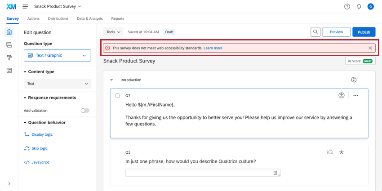Open the Content type Text dropdown

tap(58, 84)
